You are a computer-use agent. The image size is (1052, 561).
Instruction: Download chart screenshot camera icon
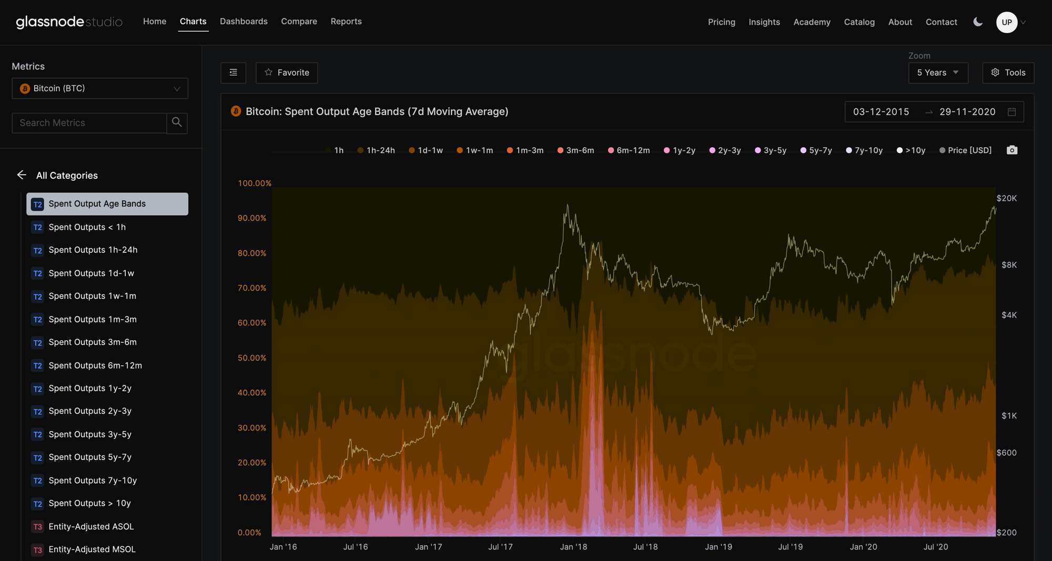pyautogui.click(x=1012, y=150)
